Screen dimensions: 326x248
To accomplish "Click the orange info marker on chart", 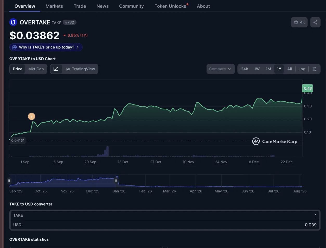I will [x=31, y=116].
